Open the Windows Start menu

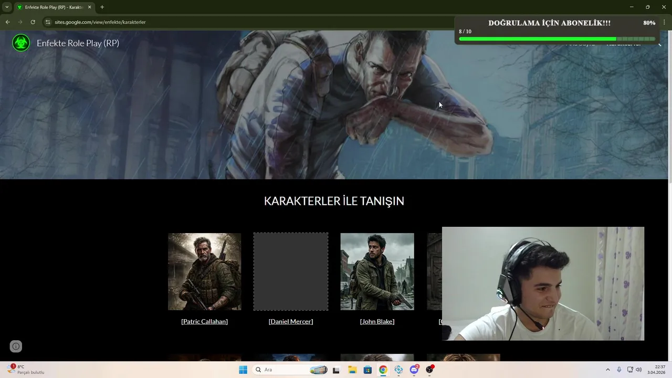click(x=243, y=370)
